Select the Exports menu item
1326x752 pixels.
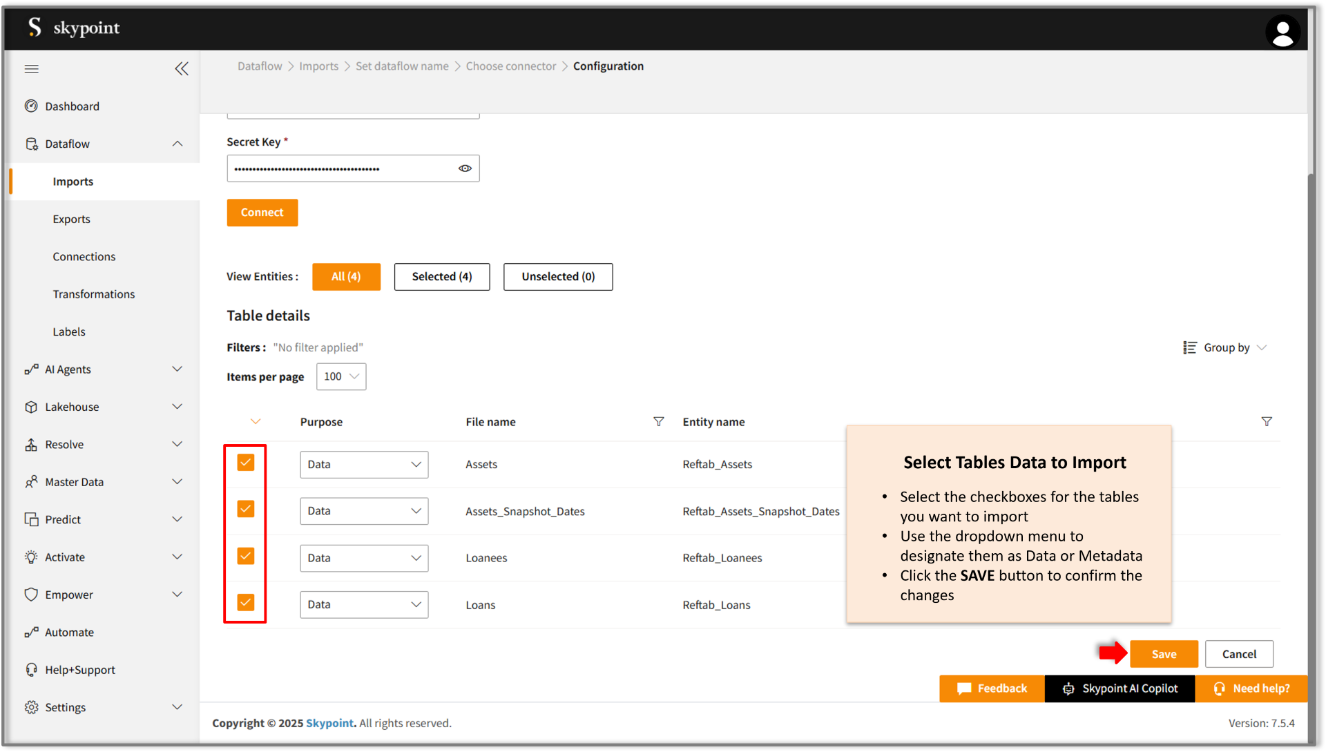click(x=72, y=218)
